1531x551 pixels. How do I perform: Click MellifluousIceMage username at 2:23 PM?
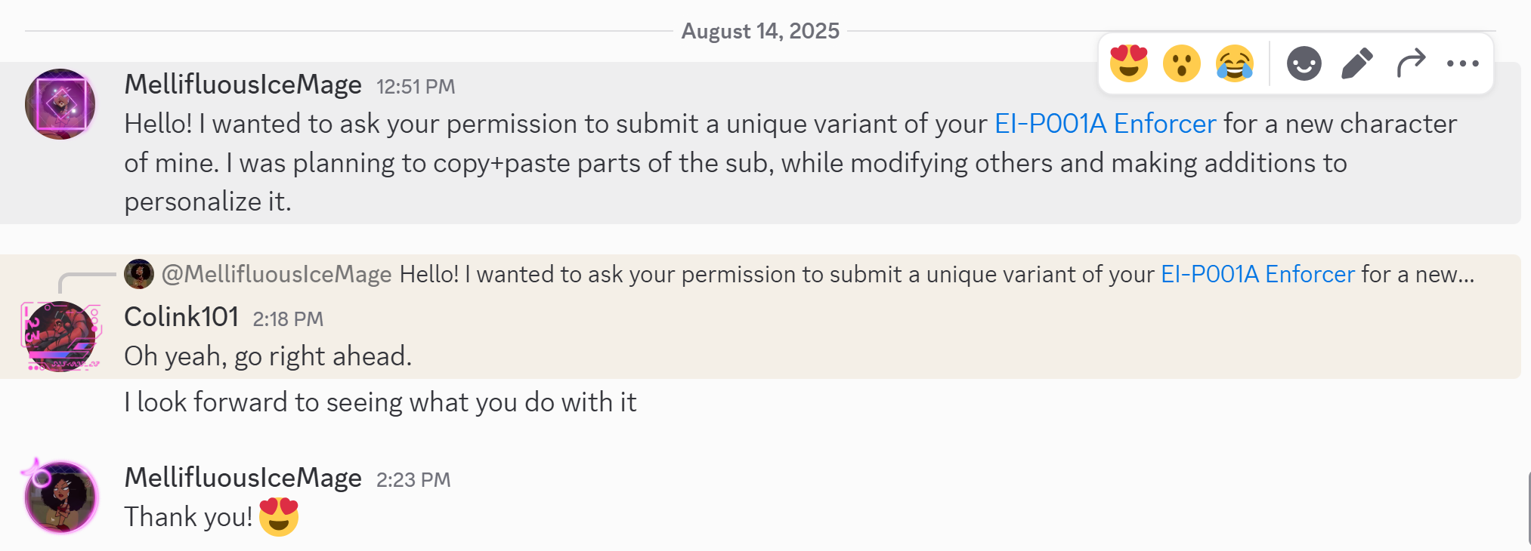(x=243, y=478)
